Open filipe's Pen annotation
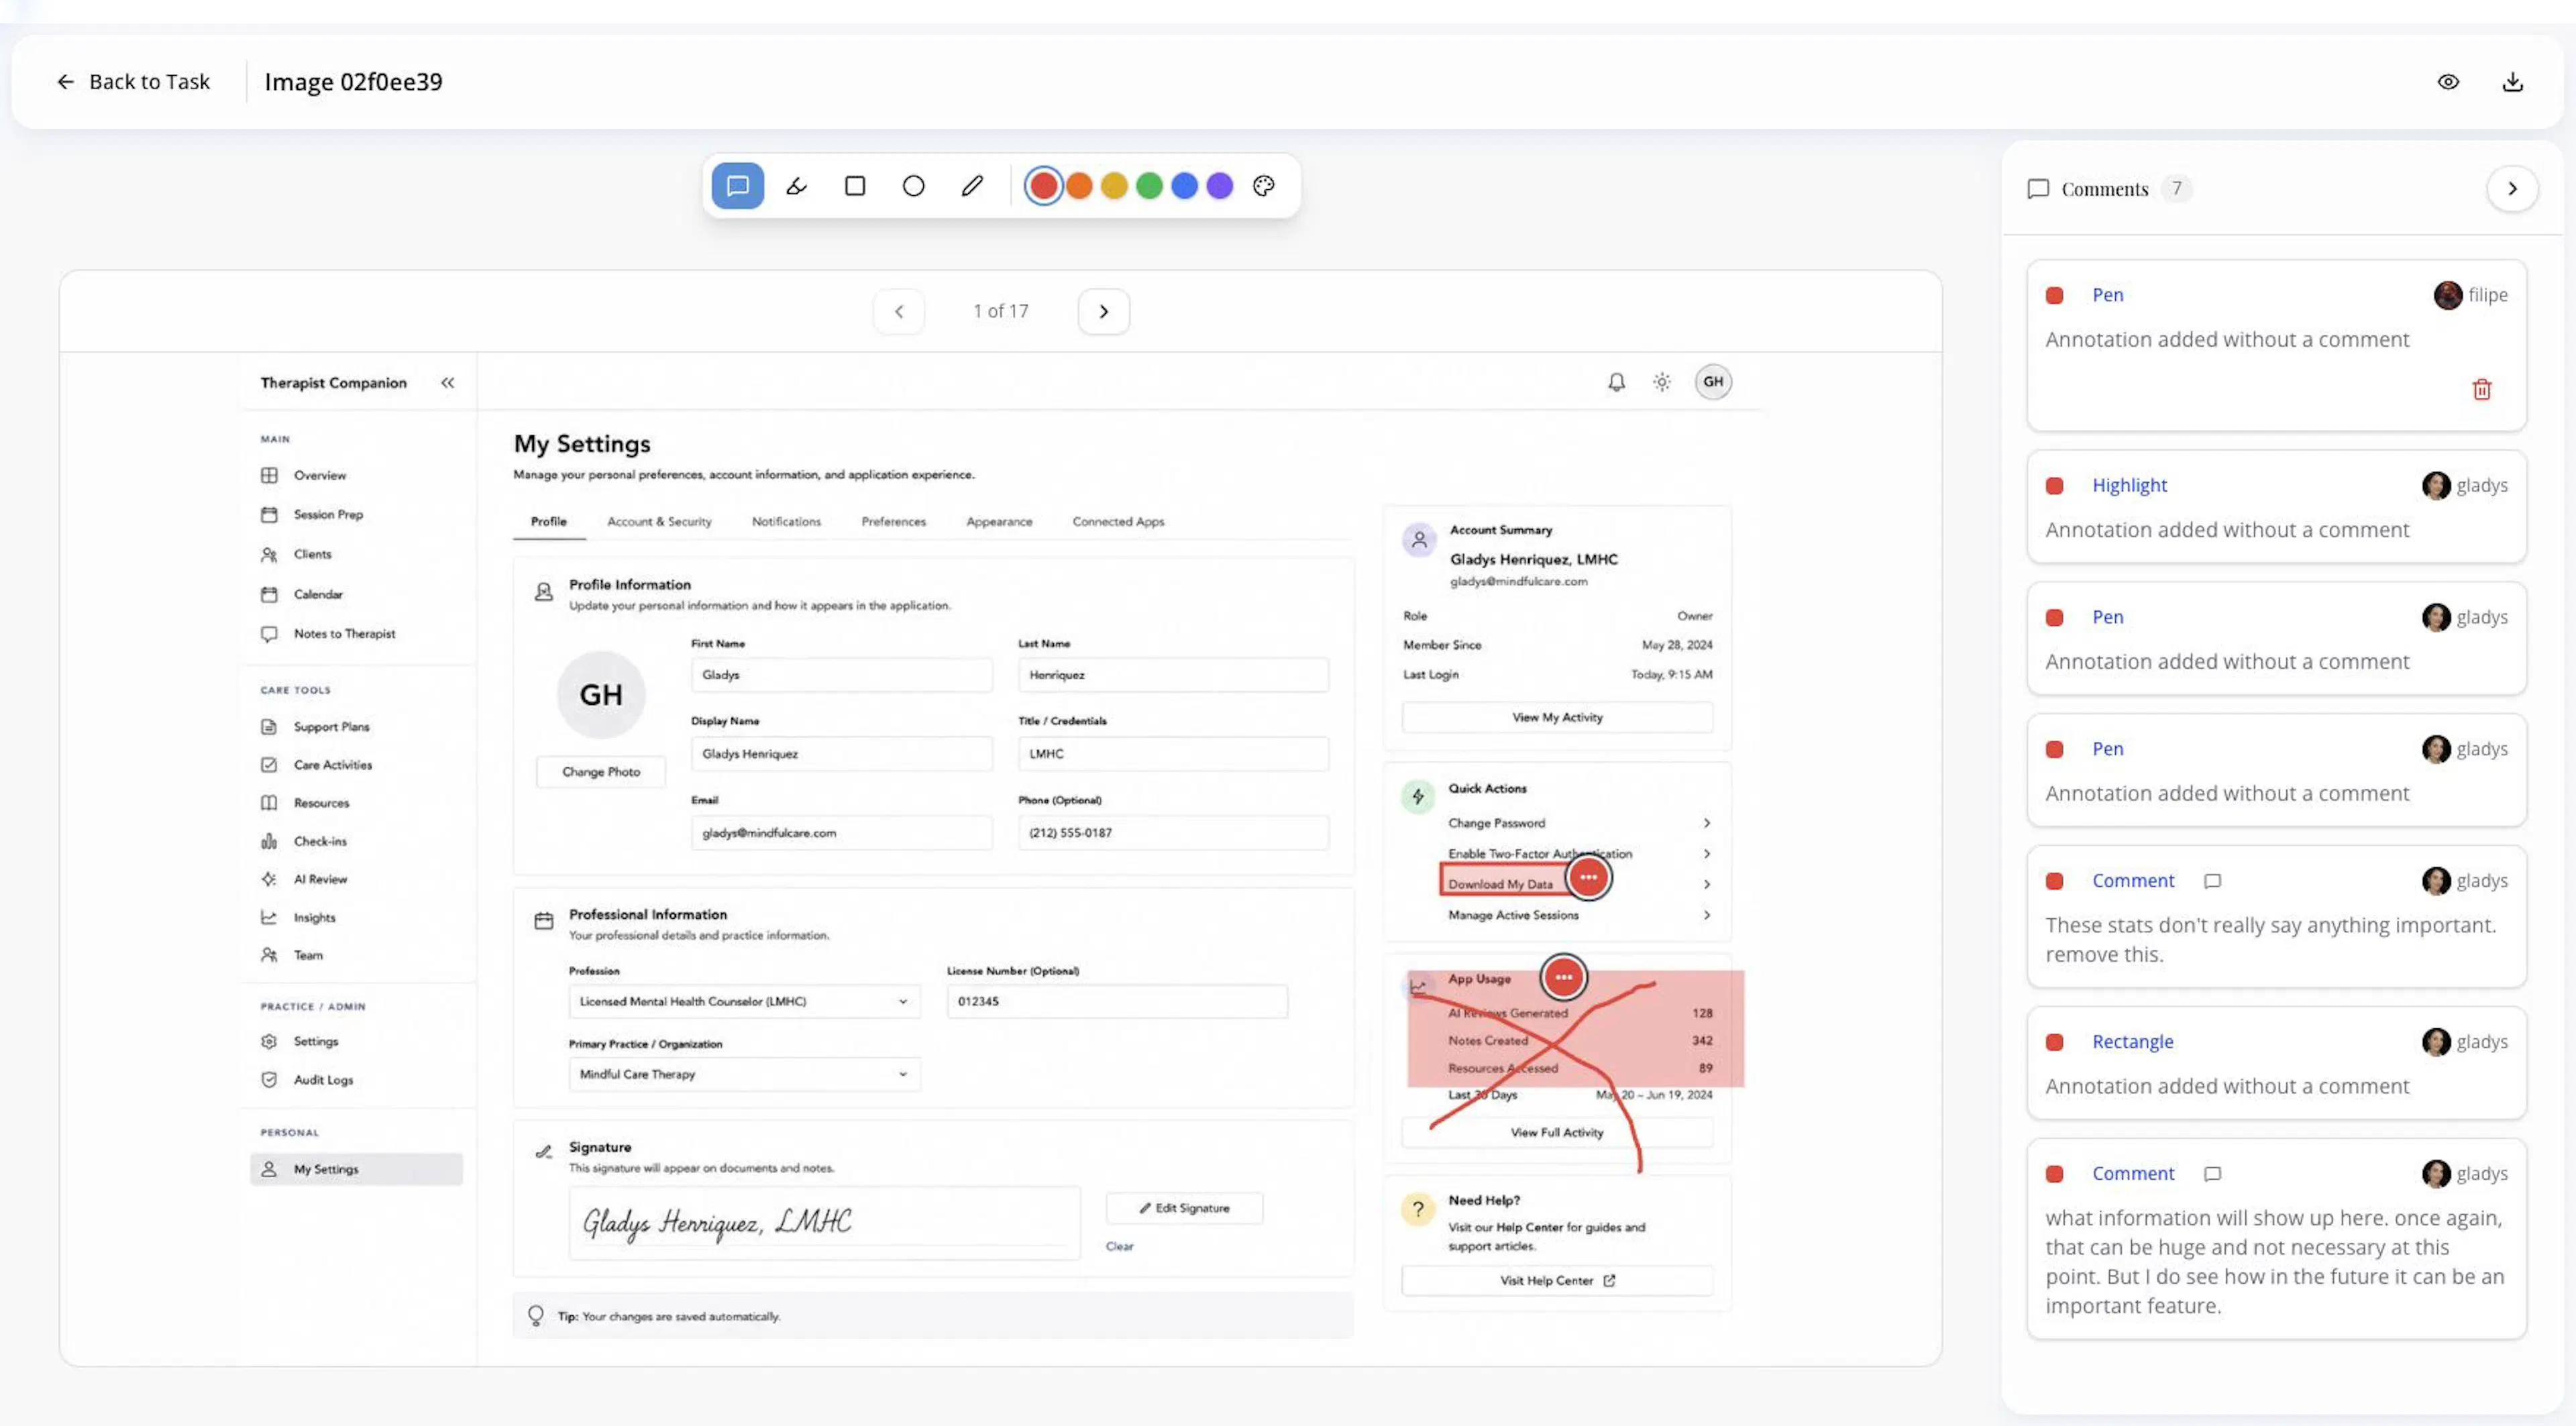The height and width of the screenshot is (1426, 2576). (x=2276, y=346)
